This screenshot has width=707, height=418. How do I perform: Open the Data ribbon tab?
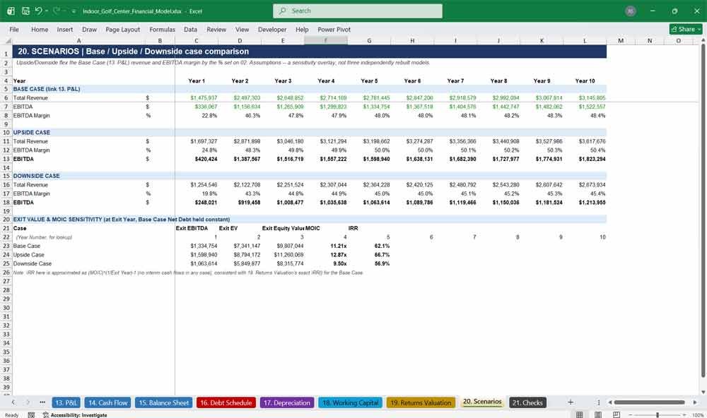coord(190,29)
